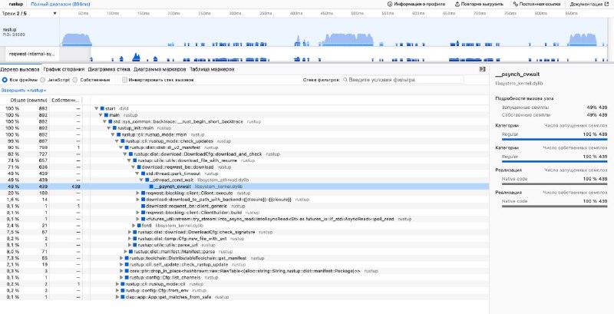The height and width of the screenshot is (314, 614).
Task: Open the profile information icon button
Action: pyautogui.click(x=390, y=4)
